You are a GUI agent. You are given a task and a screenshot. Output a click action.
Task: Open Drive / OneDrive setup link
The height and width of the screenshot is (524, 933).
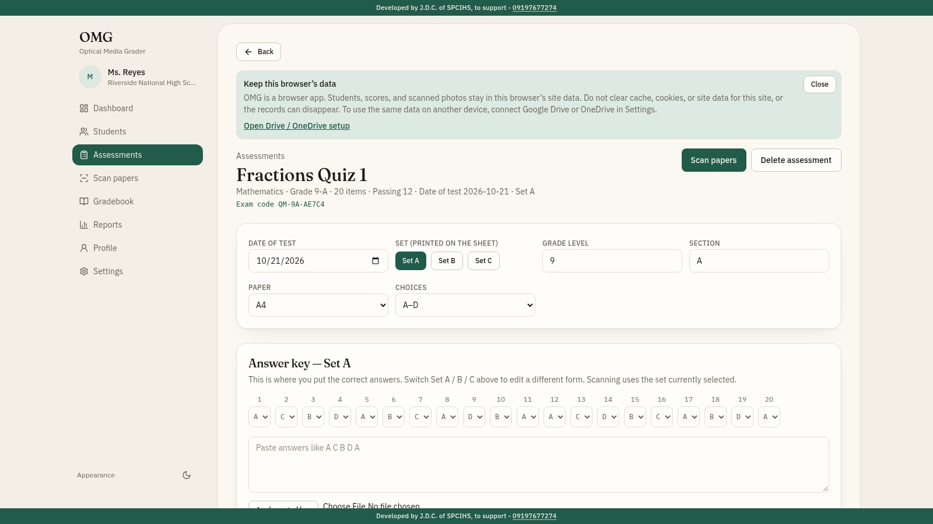tap(297, 126)
